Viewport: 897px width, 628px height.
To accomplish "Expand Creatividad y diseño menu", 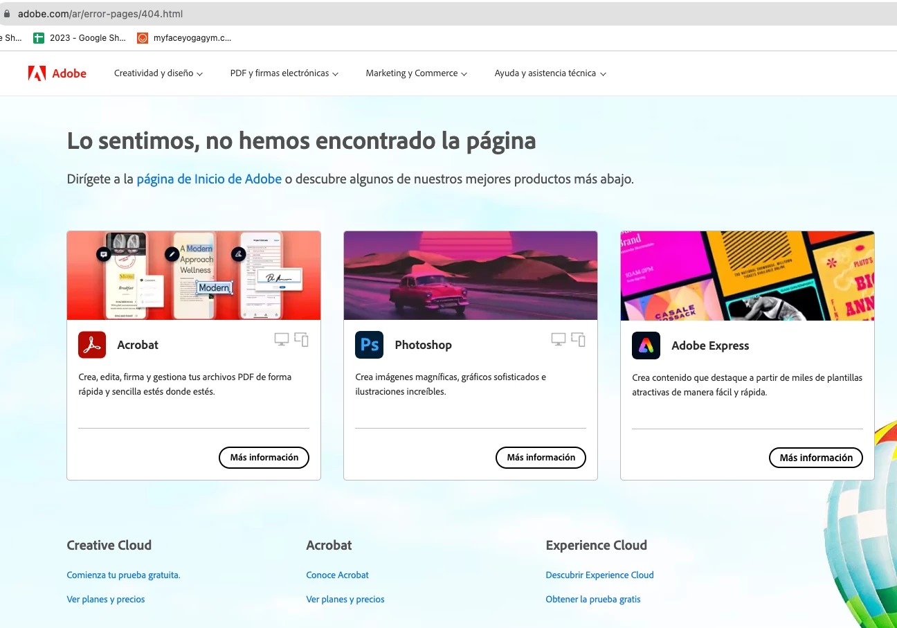I will click(x=158, y=73).
